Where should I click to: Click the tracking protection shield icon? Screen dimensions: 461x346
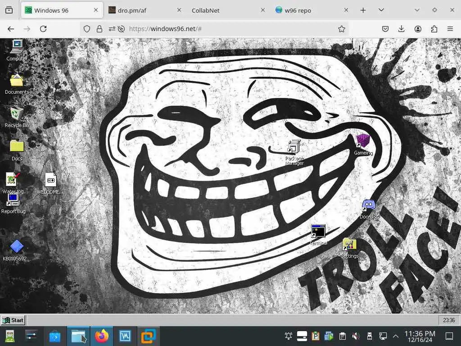click(87, 29)
